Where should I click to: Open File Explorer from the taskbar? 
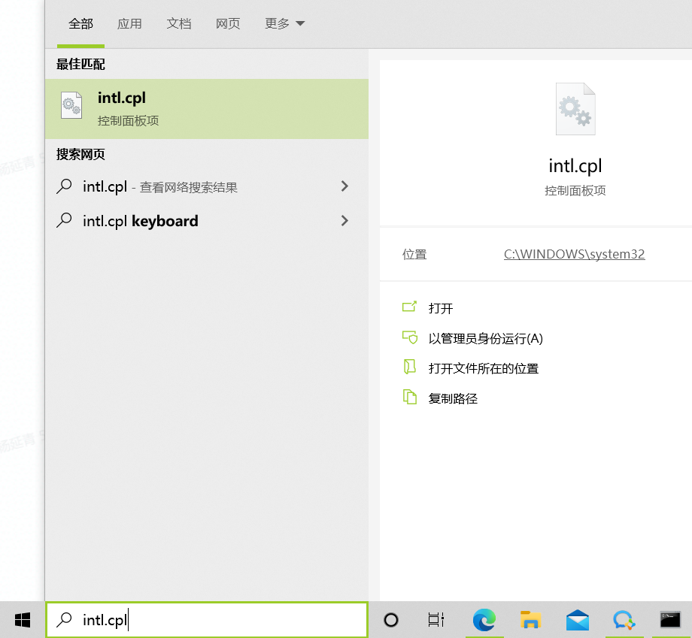click(x=531, y=620)
